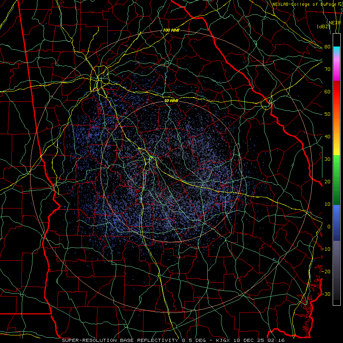This screenshot has height=343, width=343.
Task: Click the 70 value on the dBZ scale
Action: click(327, 69)
